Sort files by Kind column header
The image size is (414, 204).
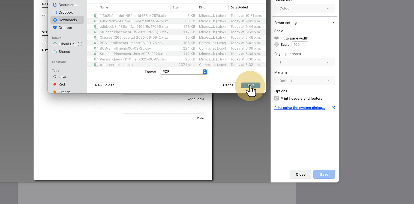click(202, 7)
